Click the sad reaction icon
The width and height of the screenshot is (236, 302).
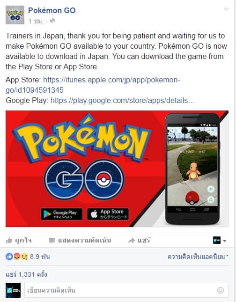[x=24, y=257]
